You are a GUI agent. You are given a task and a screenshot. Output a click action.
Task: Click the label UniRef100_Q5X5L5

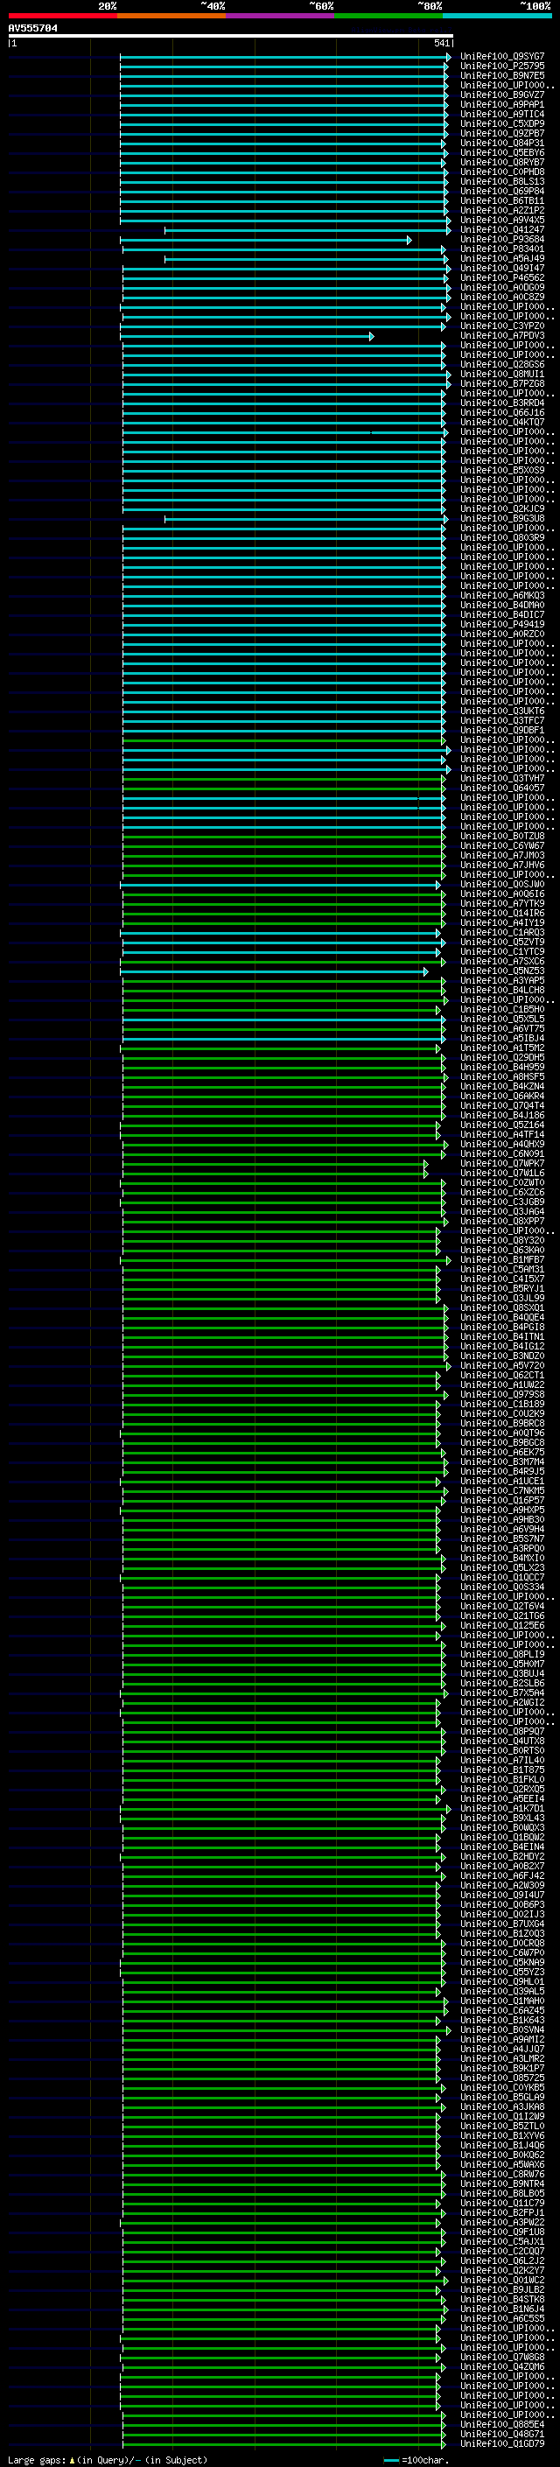click(502, 1019)
